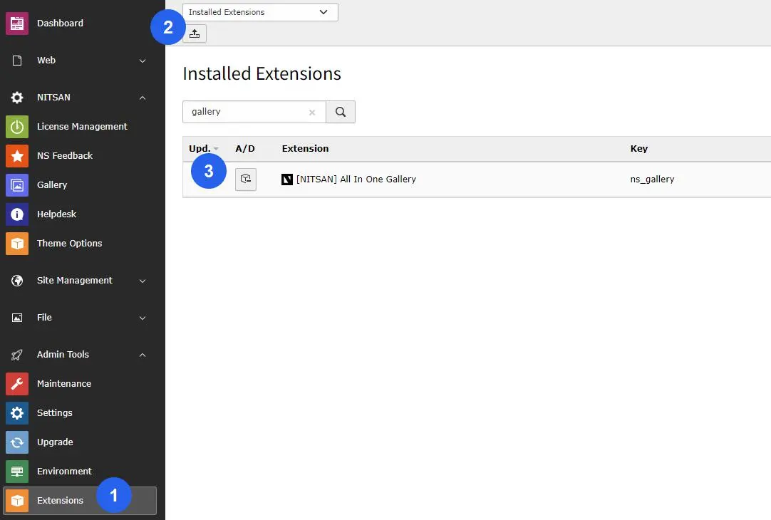This screenshot has height=520, width=771.
Task: Open Theme Options box icon
Action: pos(16,244)
